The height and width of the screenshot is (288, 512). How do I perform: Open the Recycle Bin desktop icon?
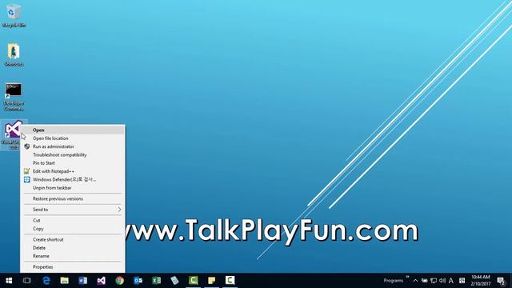click(14, 14)
